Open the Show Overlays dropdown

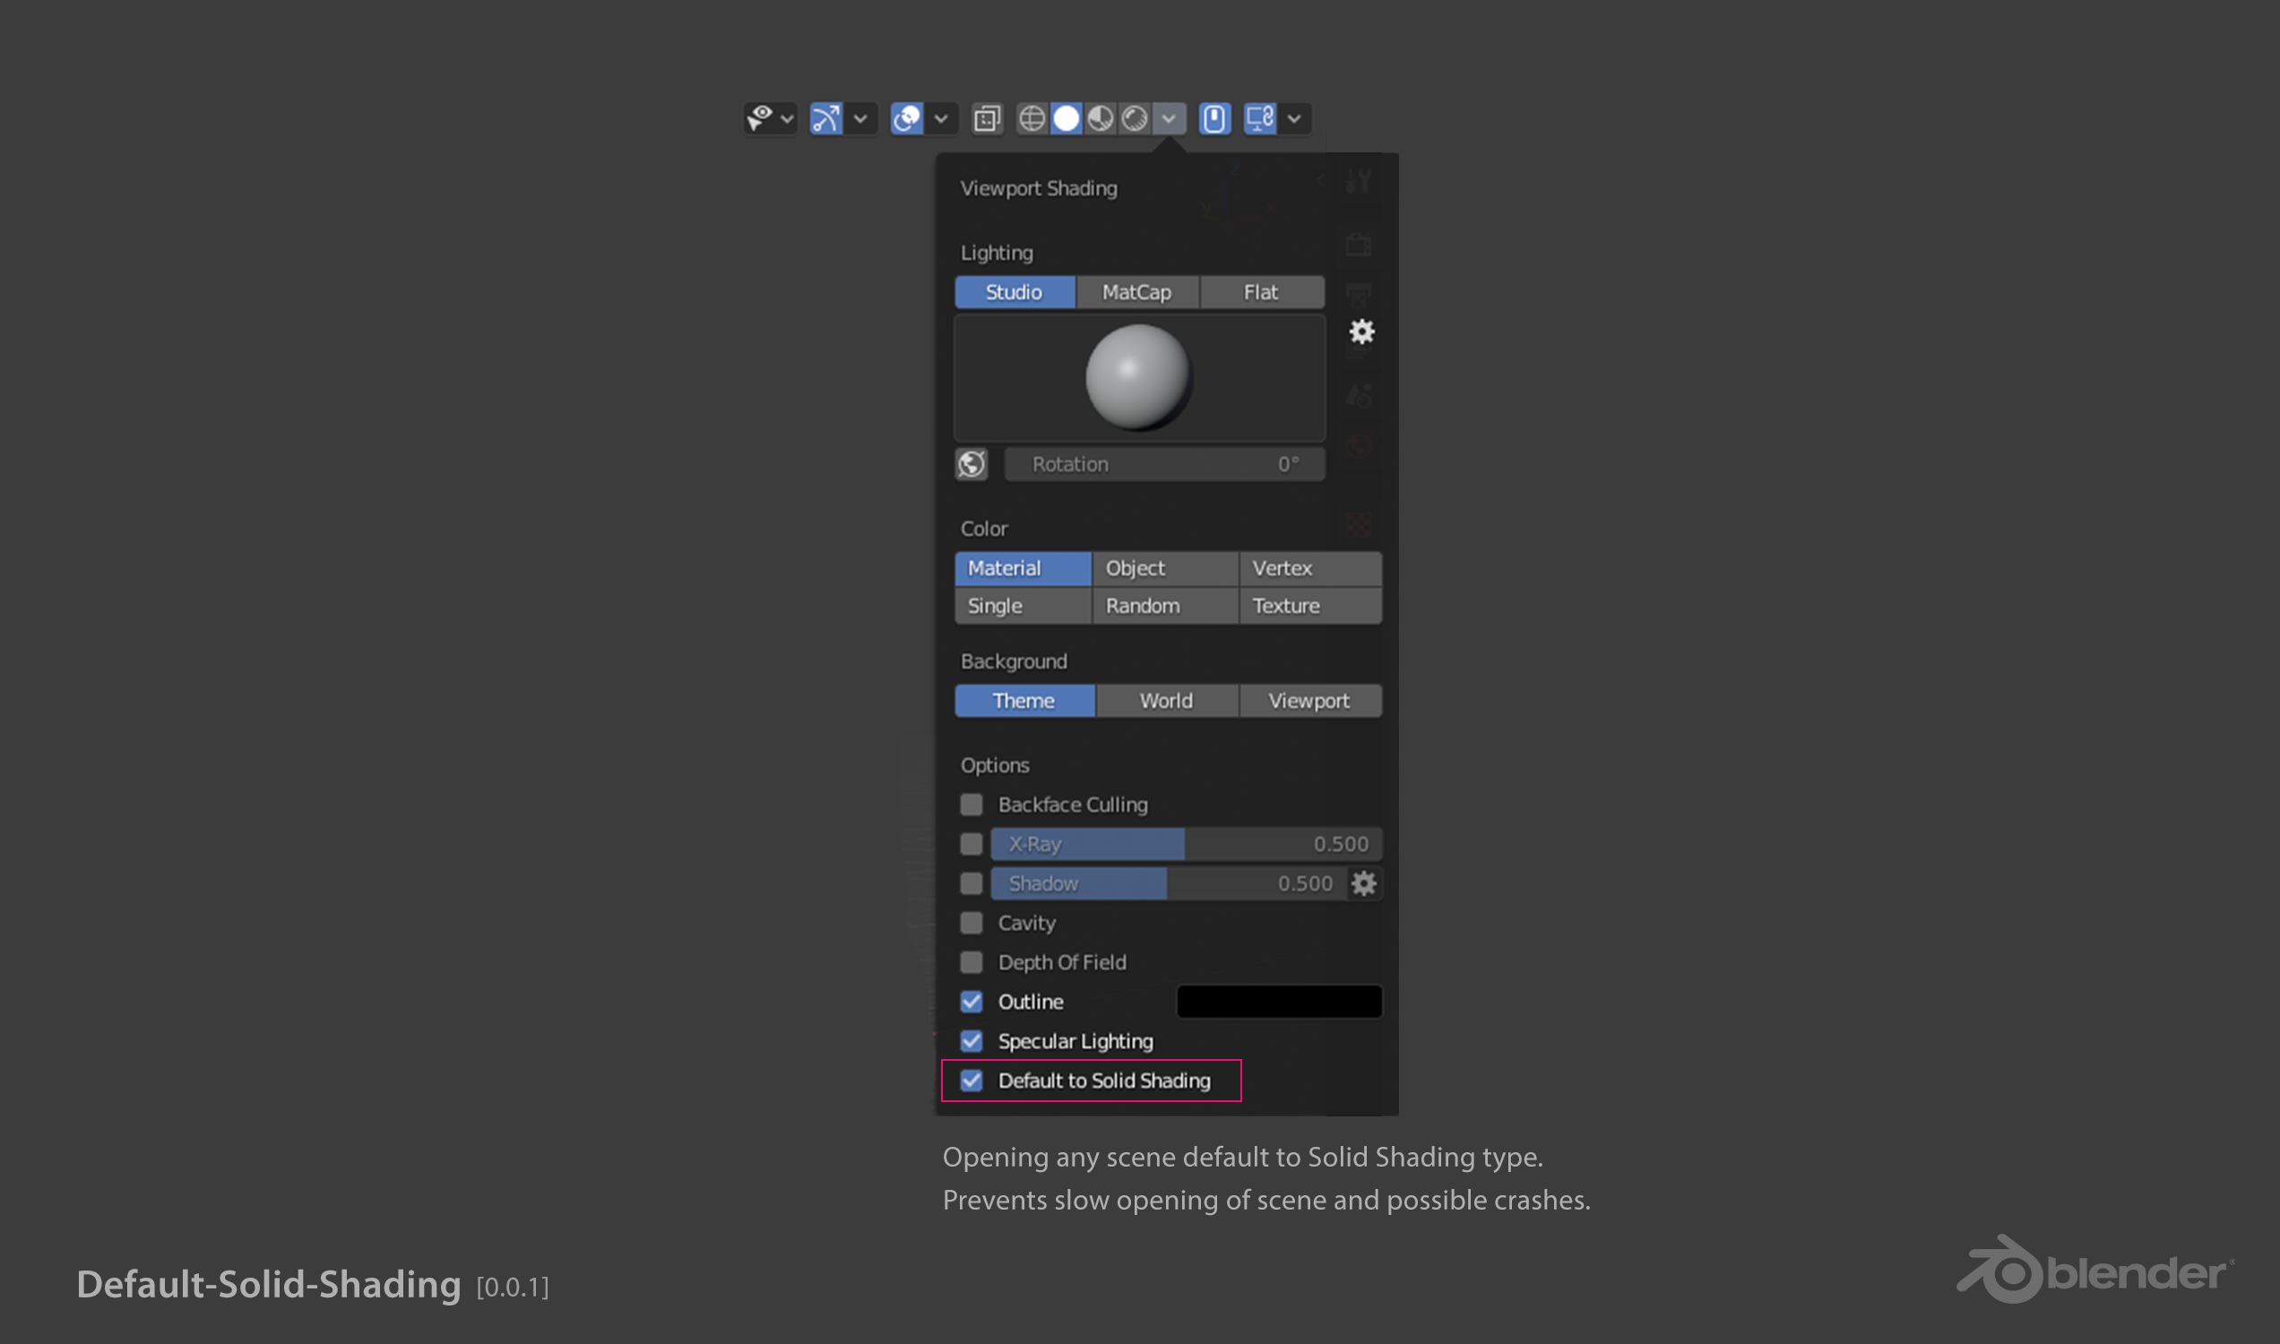[942, 118]
